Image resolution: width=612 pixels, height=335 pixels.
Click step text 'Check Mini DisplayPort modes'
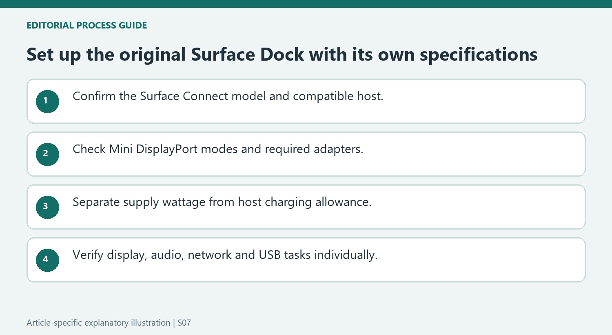[x=218, y=149]
